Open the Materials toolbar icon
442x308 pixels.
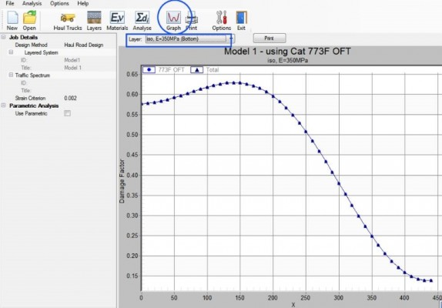pyautogui.click(x=117, y=21)
